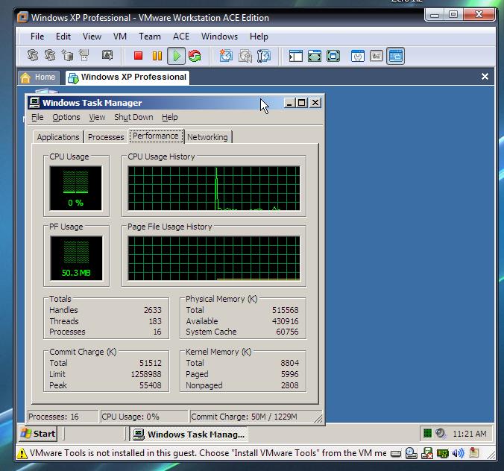Click the XP tray icon beside the clock
Image resolution: width=504 pixels, height=471 pixels.
[x=441, y=434]
